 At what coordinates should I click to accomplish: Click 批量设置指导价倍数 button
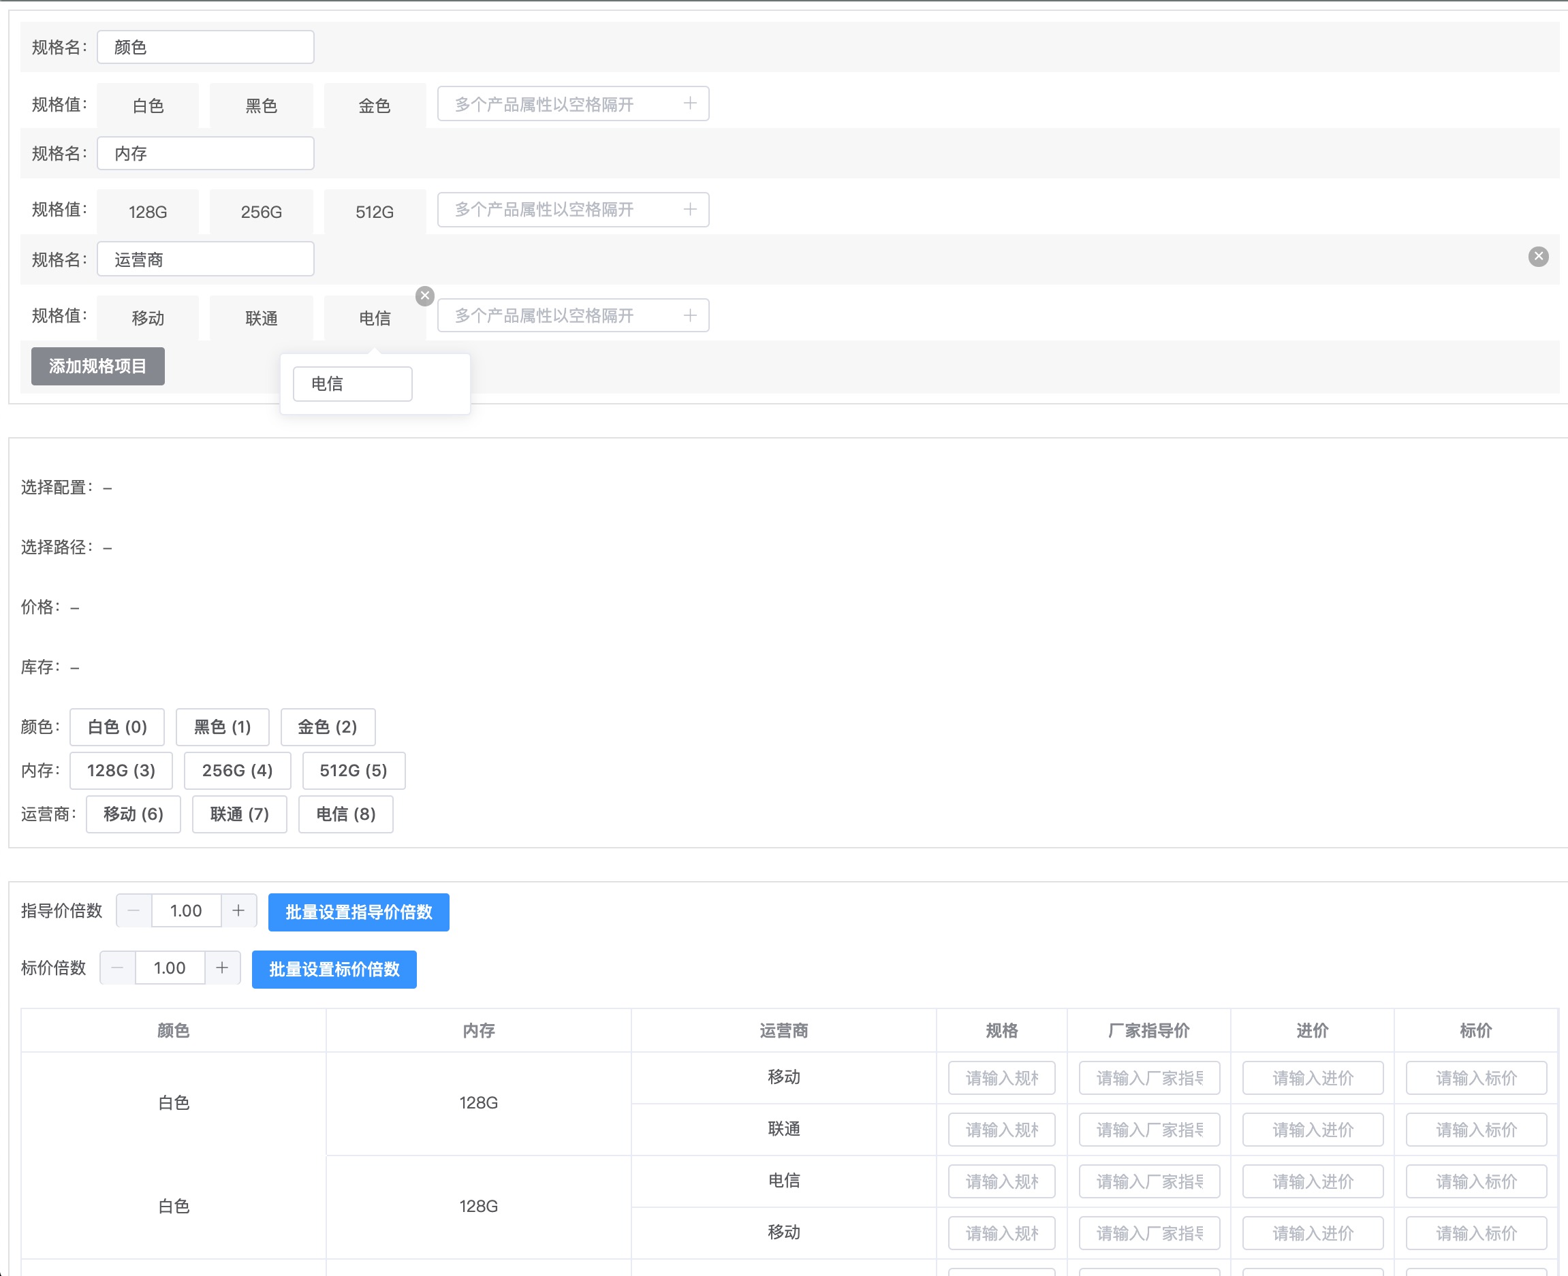point(359,912)
